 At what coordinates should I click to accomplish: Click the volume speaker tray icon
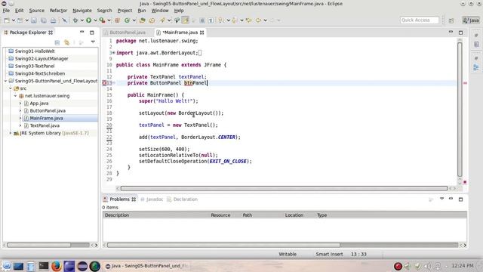pyautogui.click(x=428, y=266)
